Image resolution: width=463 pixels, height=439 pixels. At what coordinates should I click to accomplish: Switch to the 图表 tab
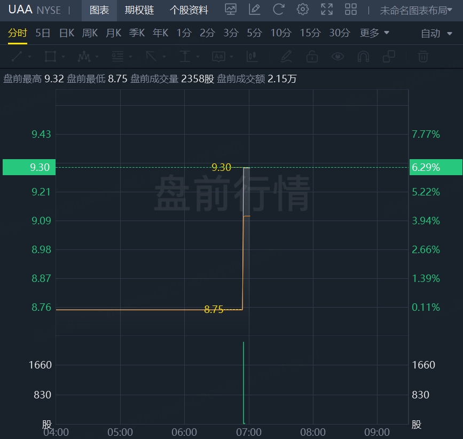click(99, 10)
